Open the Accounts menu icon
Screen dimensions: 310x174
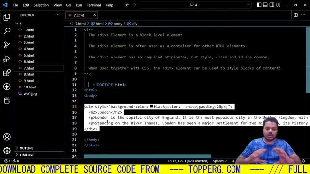point(7,137)
